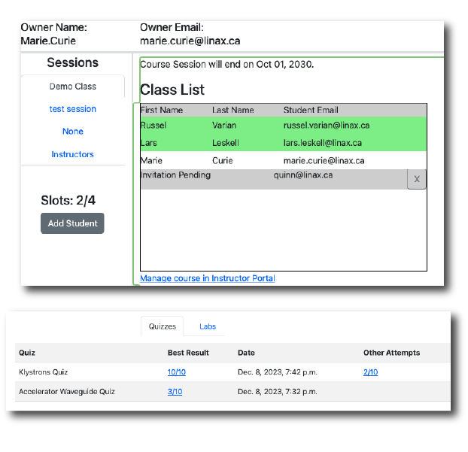View other attempt 2/10 for Klystrons
Image resolution: width=468 pixels, height=452 pixels.
click(370, 372)
